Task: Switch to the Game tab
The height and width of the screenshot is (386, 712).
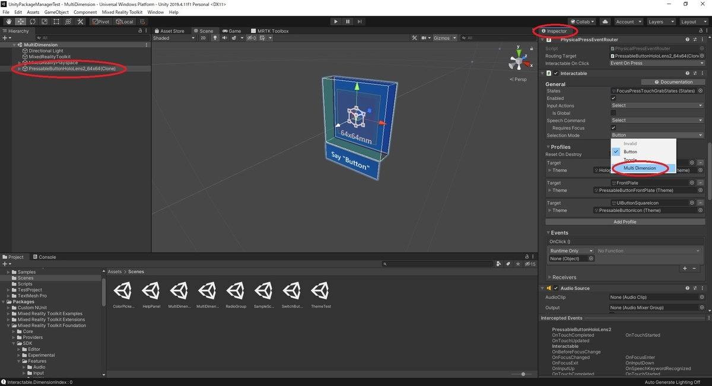Action: click(x=232, y=31)
